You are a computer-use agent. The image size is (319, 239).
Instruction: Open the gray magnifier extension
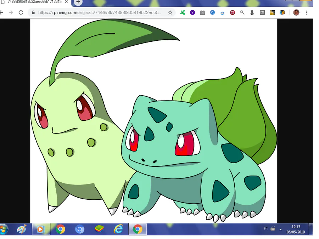[242, 13]
